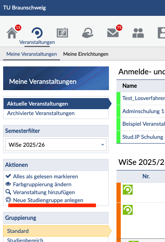Switch to Meine Veranstaltungen tab
This screenshot has height=242, width=165.
32,54
